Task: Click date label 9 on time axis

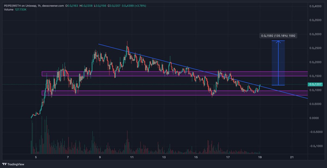Action: click(x=100, y=157)
